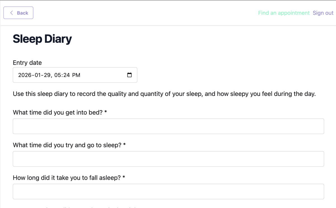Focus the 'What time did you get into bed?' field
The image size is (336, 208).
(168, 126)
